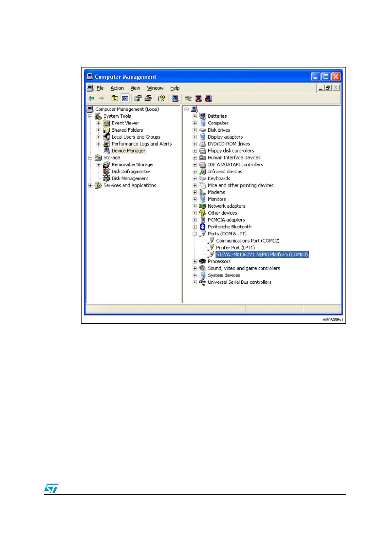Select Device Manager in the console tree

pyautogui.click(x=128, y=151)
